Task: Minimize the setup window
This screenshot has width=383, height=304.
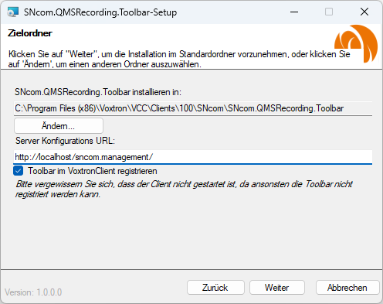Action: tap(294, 12)
